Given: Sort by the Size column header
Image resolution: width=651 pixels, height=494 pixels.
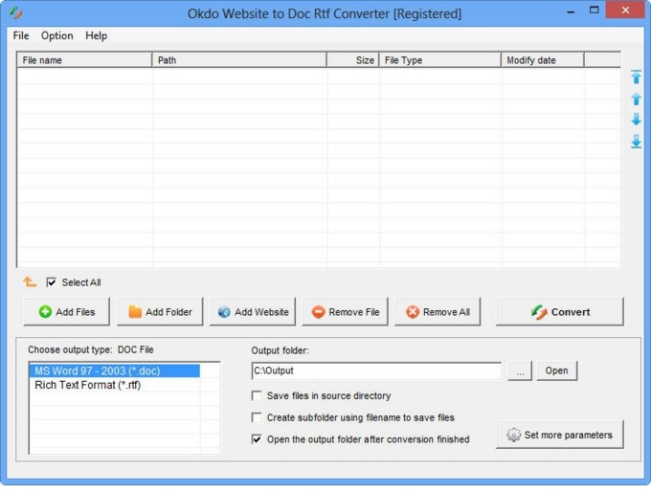Looking at the screenshot, I should [x=353, y=60].
